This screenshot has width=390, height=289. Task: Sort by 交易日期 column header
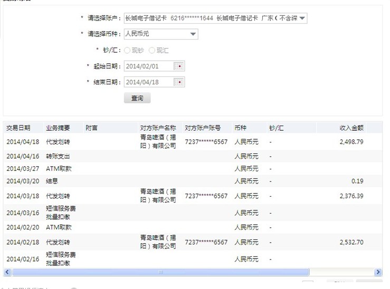tap(18, 128)
